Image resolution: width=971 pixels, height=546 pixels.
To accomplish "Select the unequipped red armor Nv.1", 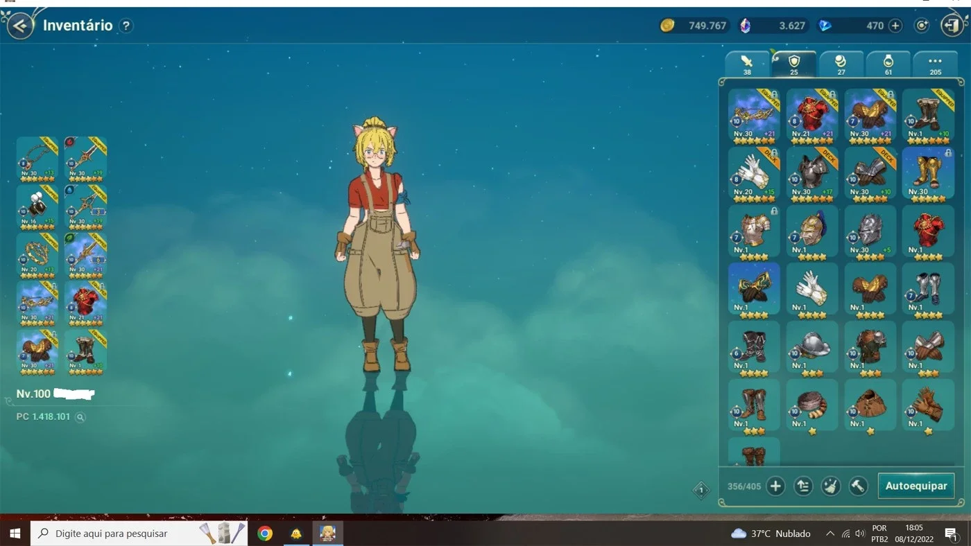I will (928, 231).
